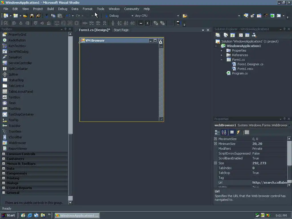292x219 pixels.
Task: Click the Url property value field
Action: point(269,182)
